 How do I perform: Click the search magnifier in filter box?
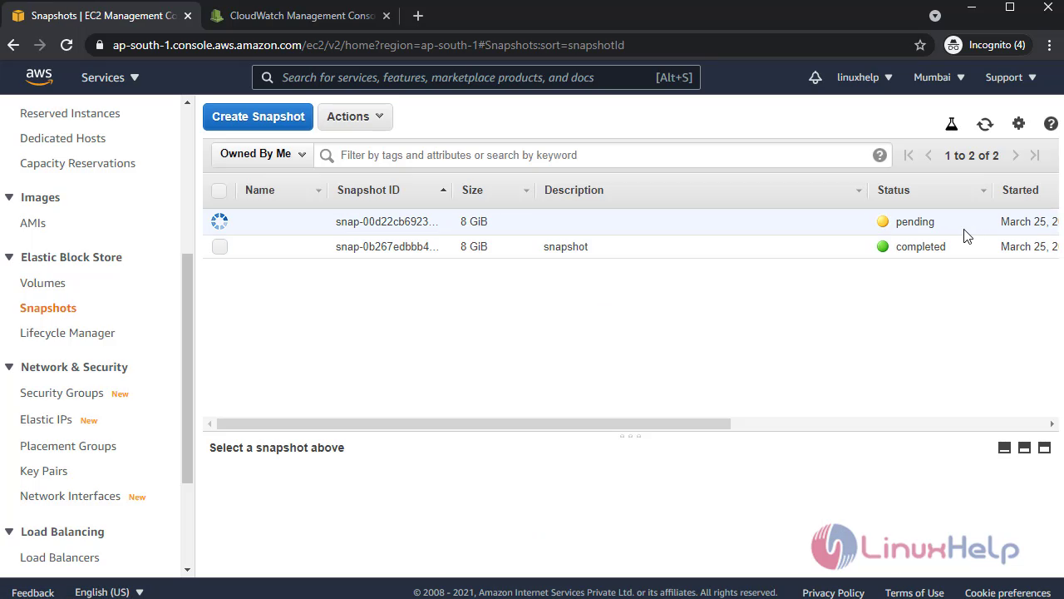click(327, 156)
